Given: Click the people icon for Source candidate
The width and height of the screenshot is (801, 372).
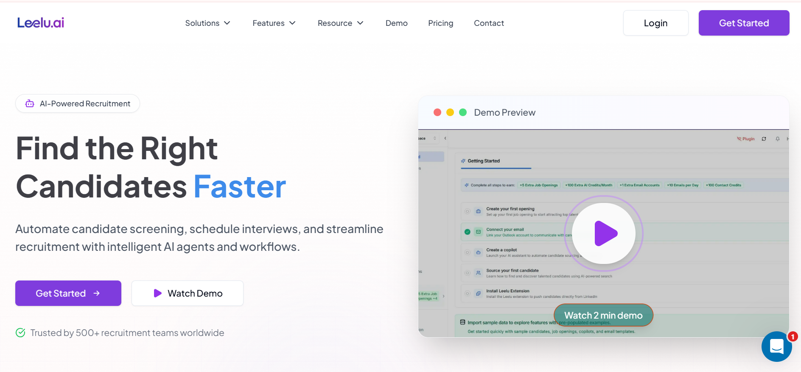Looking at the screenshot, I should [x=478, y=273].
